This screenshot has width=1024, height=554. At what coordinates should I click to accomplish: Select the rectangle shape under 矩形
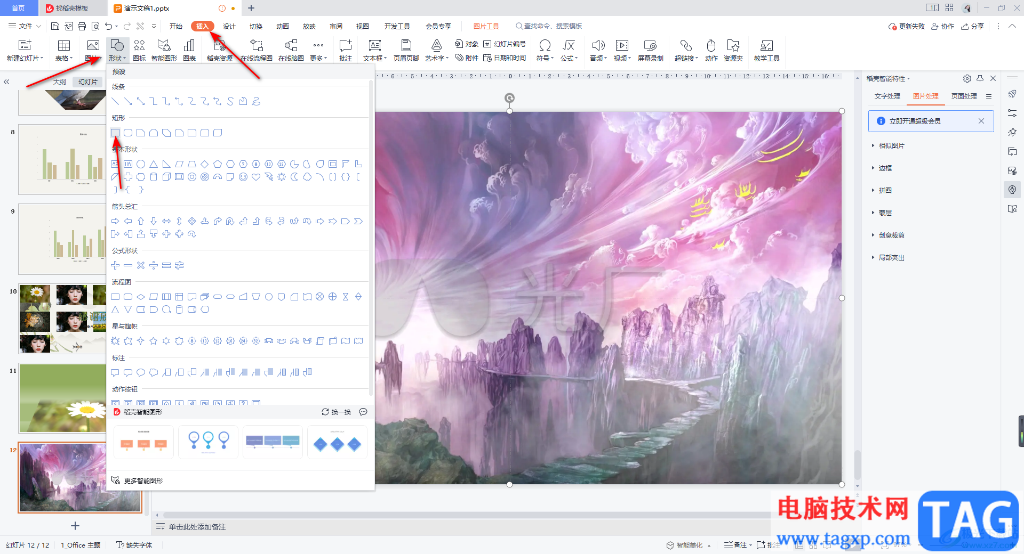115,133
